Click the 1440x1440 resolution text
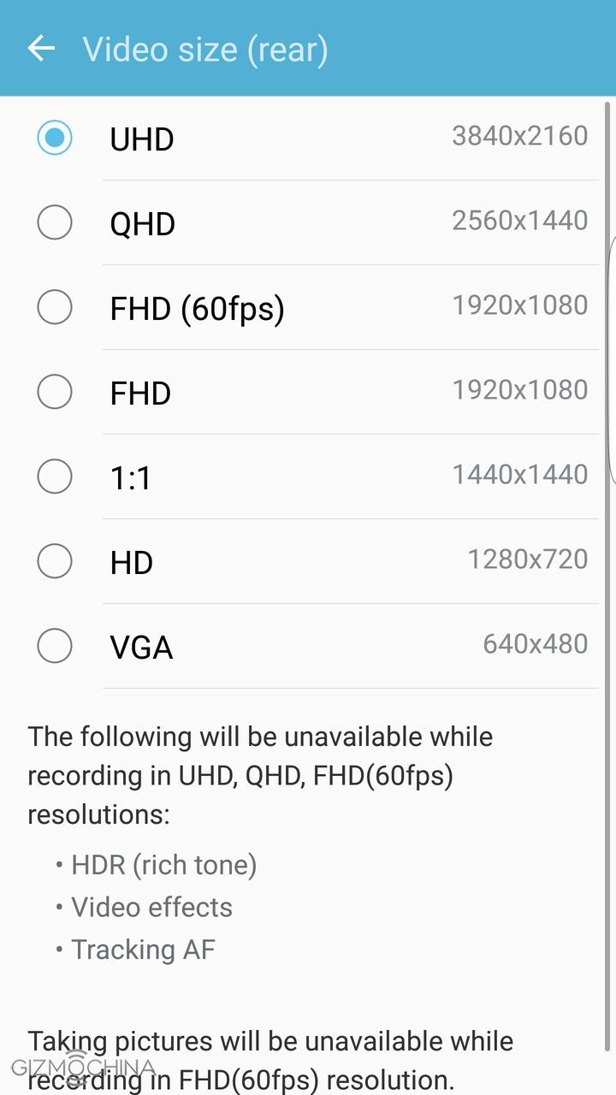This screenshot has height=1095, width=616. point(519,474)
